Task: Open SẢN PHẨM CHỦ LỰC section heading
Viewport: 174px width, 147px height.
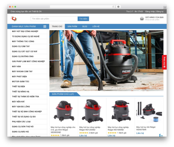Action: pos(63,94)
